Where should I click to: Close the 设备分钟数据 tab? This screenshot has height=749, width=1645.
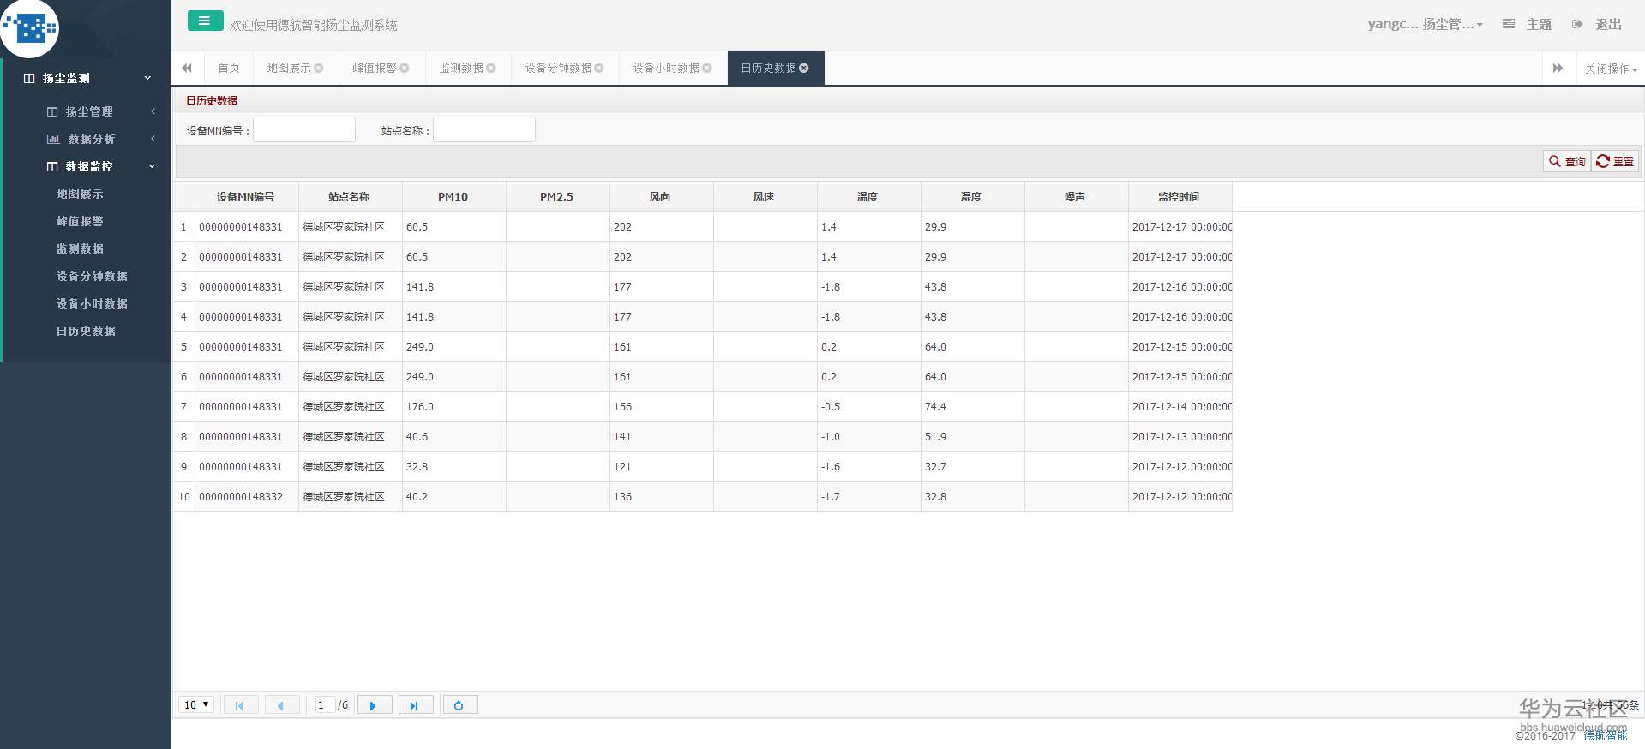coord(599,69)
